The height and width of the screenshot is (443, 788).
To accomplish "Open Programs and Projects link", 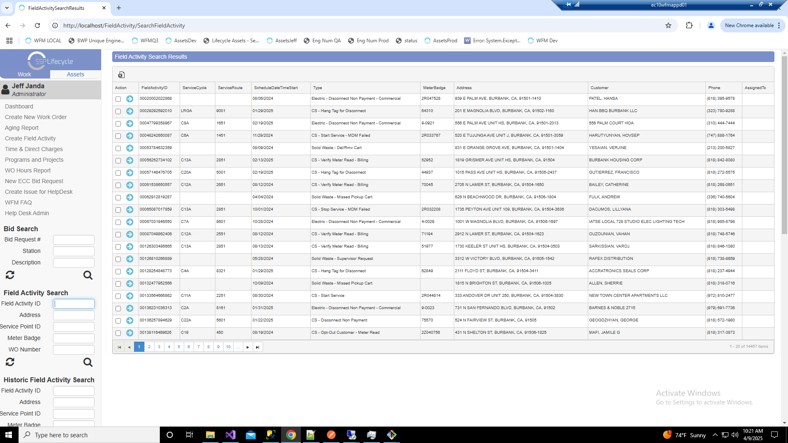I will click(34, 160).
